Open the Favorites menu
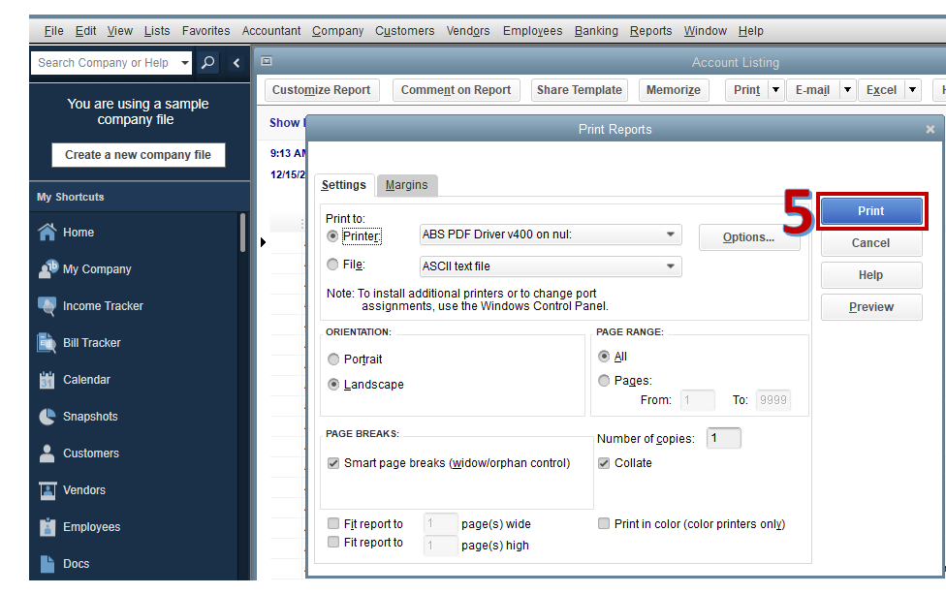 click(205, 31)
